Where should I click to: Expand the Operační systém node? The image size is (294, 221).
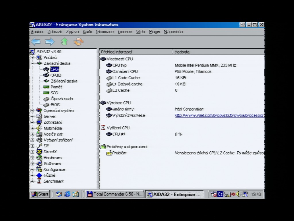coord(32,110)
